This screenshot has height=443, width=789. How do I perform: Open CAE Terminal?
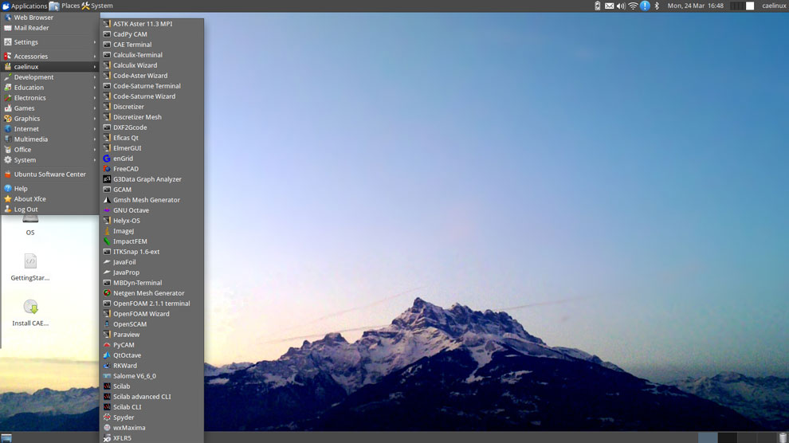coord(152,45)
